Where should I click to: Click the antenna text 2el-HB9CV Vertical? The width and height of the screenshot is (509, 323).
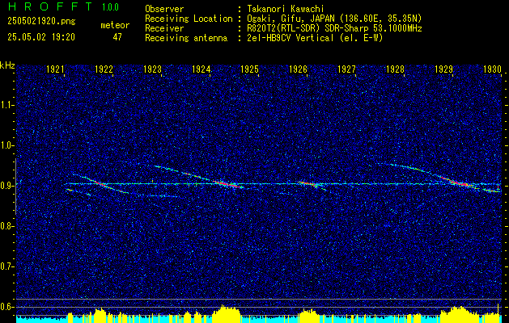[x=291, y=38]
